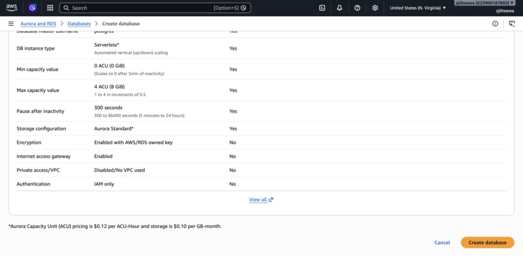
Task: Open the info panel icon
Action: [x=495, y=24]
